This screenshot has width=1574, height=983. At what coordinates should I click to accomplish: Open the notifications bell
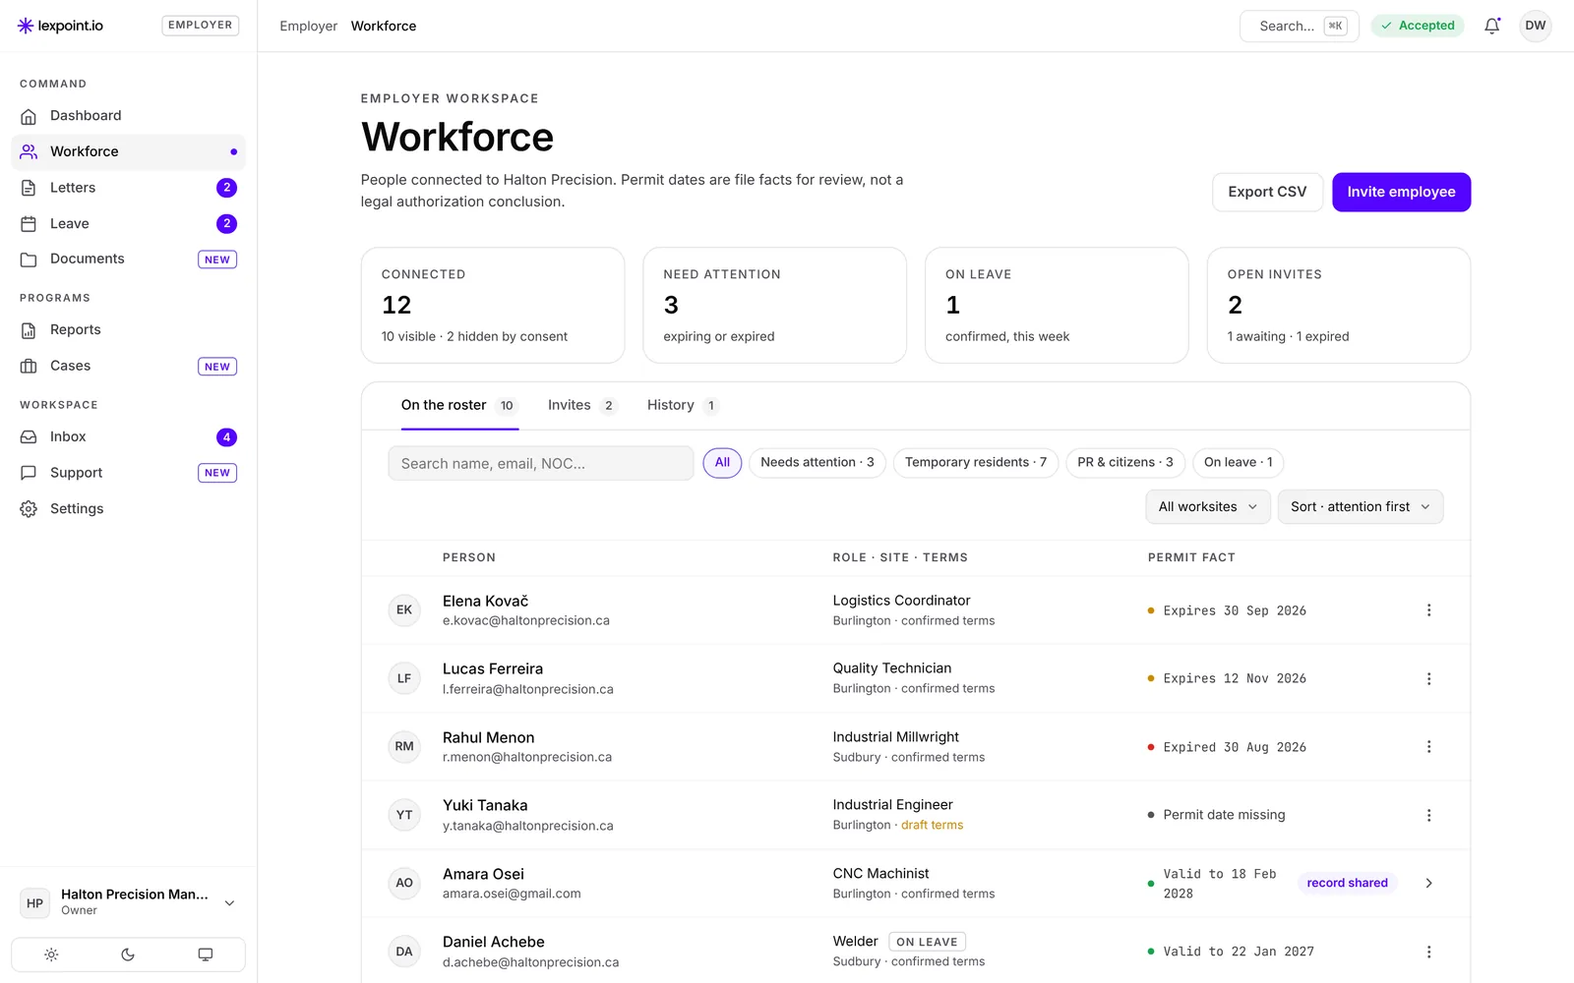[1491, 26]
